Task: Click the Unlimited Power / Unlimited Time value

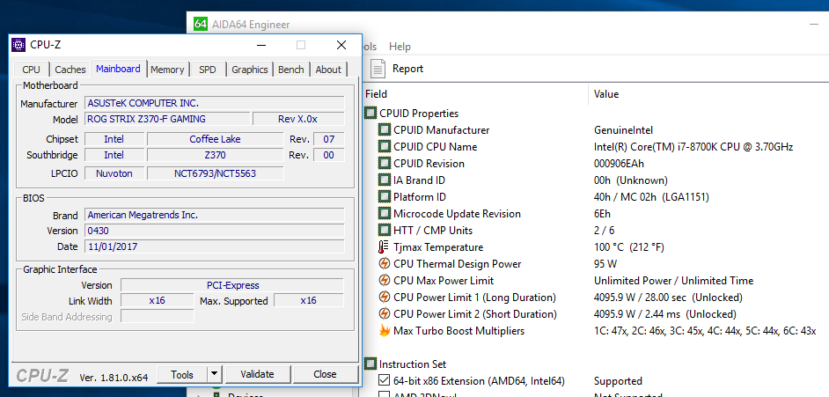Action: (673, 281)
